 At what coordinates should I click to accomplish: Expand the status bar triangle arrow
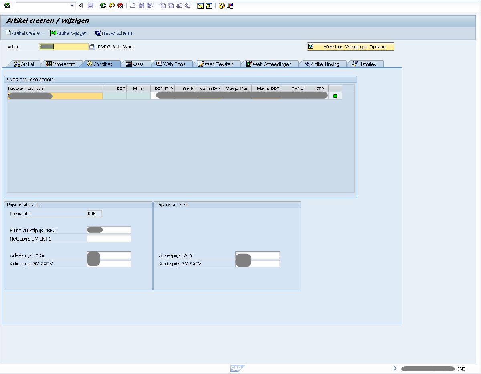coord(395,368)
